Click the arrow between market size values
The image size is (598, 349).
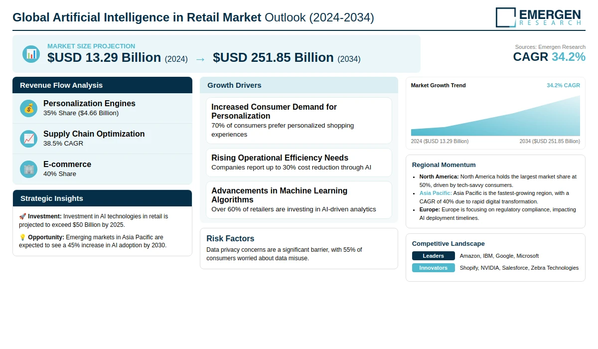(x=200, y=59)
